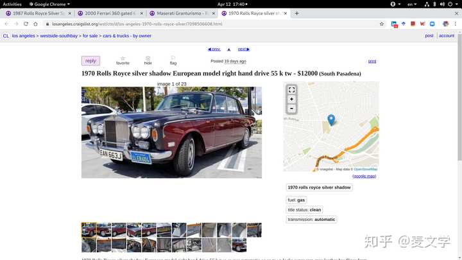Hide this listing
462x260 pixels.
[x=148, y=60]
